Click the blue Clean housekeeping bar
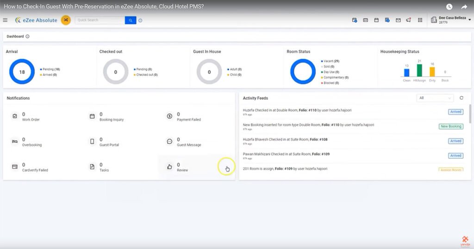 click(x=406, y=73)
